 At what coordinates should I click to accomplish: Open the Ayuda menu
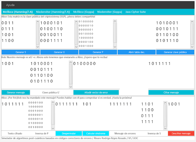(x=10, y=5)
